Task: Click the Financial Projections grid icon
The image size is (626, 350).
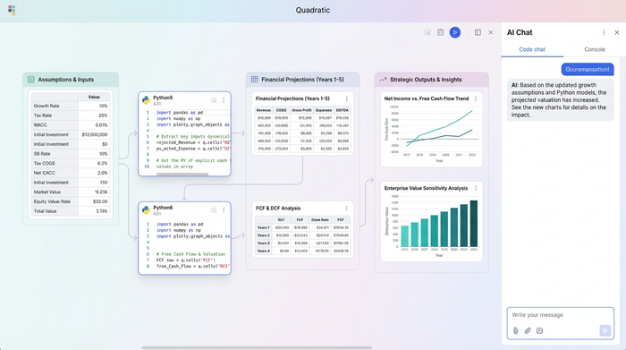Action: 254,80
